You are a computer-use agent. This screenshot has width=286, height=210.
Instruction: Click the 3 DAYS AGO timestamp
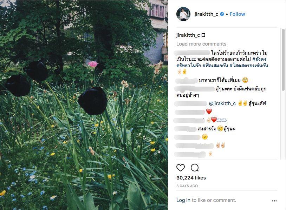(x=187, y=186)
